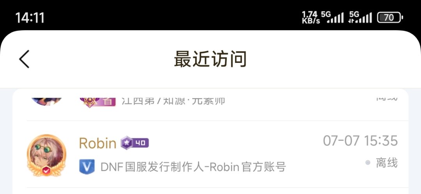Tap the back arrow in the header
421x194 pixels.
point(24,59)
